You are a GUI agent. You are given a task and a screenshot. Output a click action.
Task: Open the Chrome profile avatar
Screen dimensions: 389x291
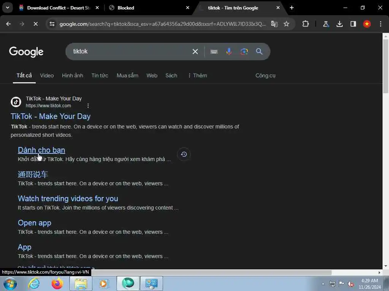click(x=367, y=24)
